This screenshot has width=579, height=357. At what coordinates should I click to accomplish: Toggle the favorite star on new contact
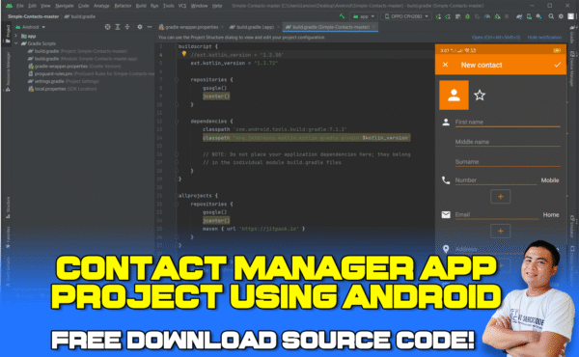point(480,96)
